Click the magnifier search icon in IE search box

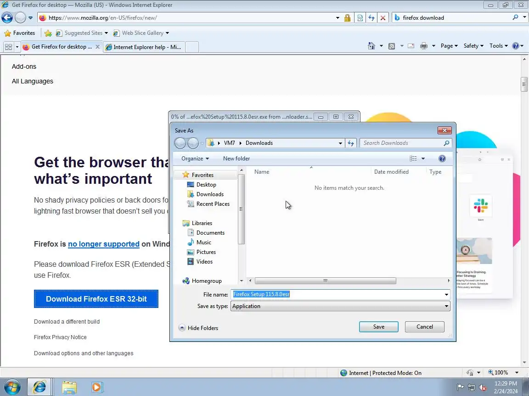[x=515, y=17]
